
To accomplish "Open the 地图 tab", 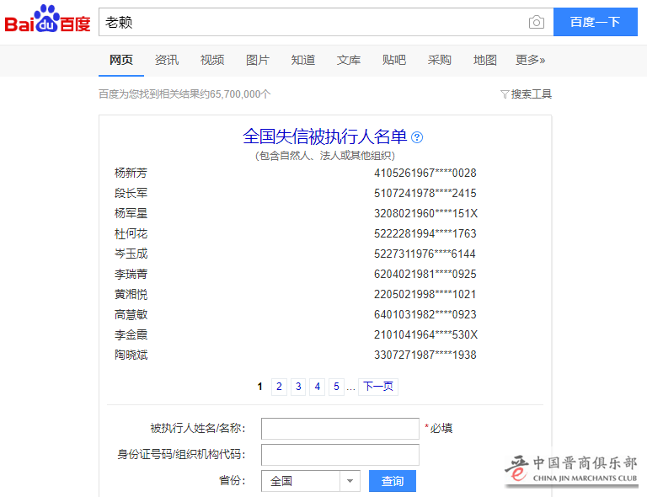I will 485,60.
